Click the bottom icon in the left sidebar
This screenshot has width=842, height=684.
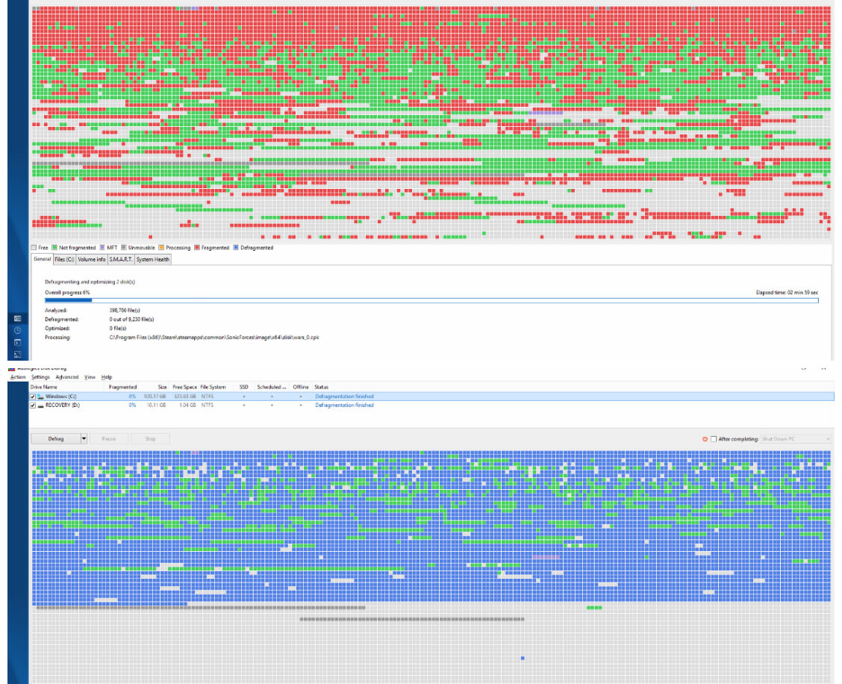(x=17, y=354)
